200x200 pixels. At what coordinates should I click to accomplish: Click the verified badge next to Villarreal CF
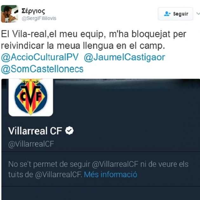pyautogui.click(x=69, y=130)
